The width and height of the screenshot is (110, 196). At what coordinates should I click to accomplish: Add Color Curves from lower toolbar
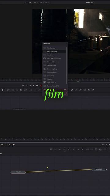74,149
